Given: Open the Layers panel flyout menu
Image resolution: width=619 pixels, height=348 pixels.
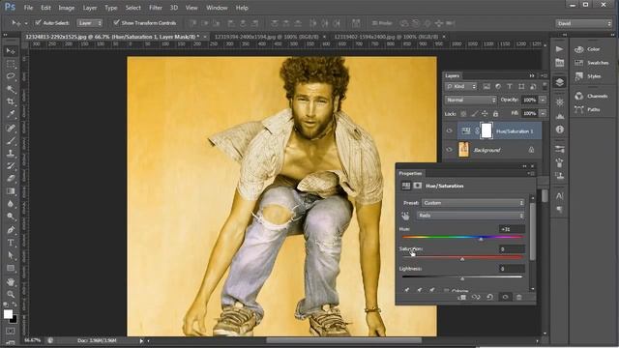Looking at the screenshot, I should [x=545, y=75].
